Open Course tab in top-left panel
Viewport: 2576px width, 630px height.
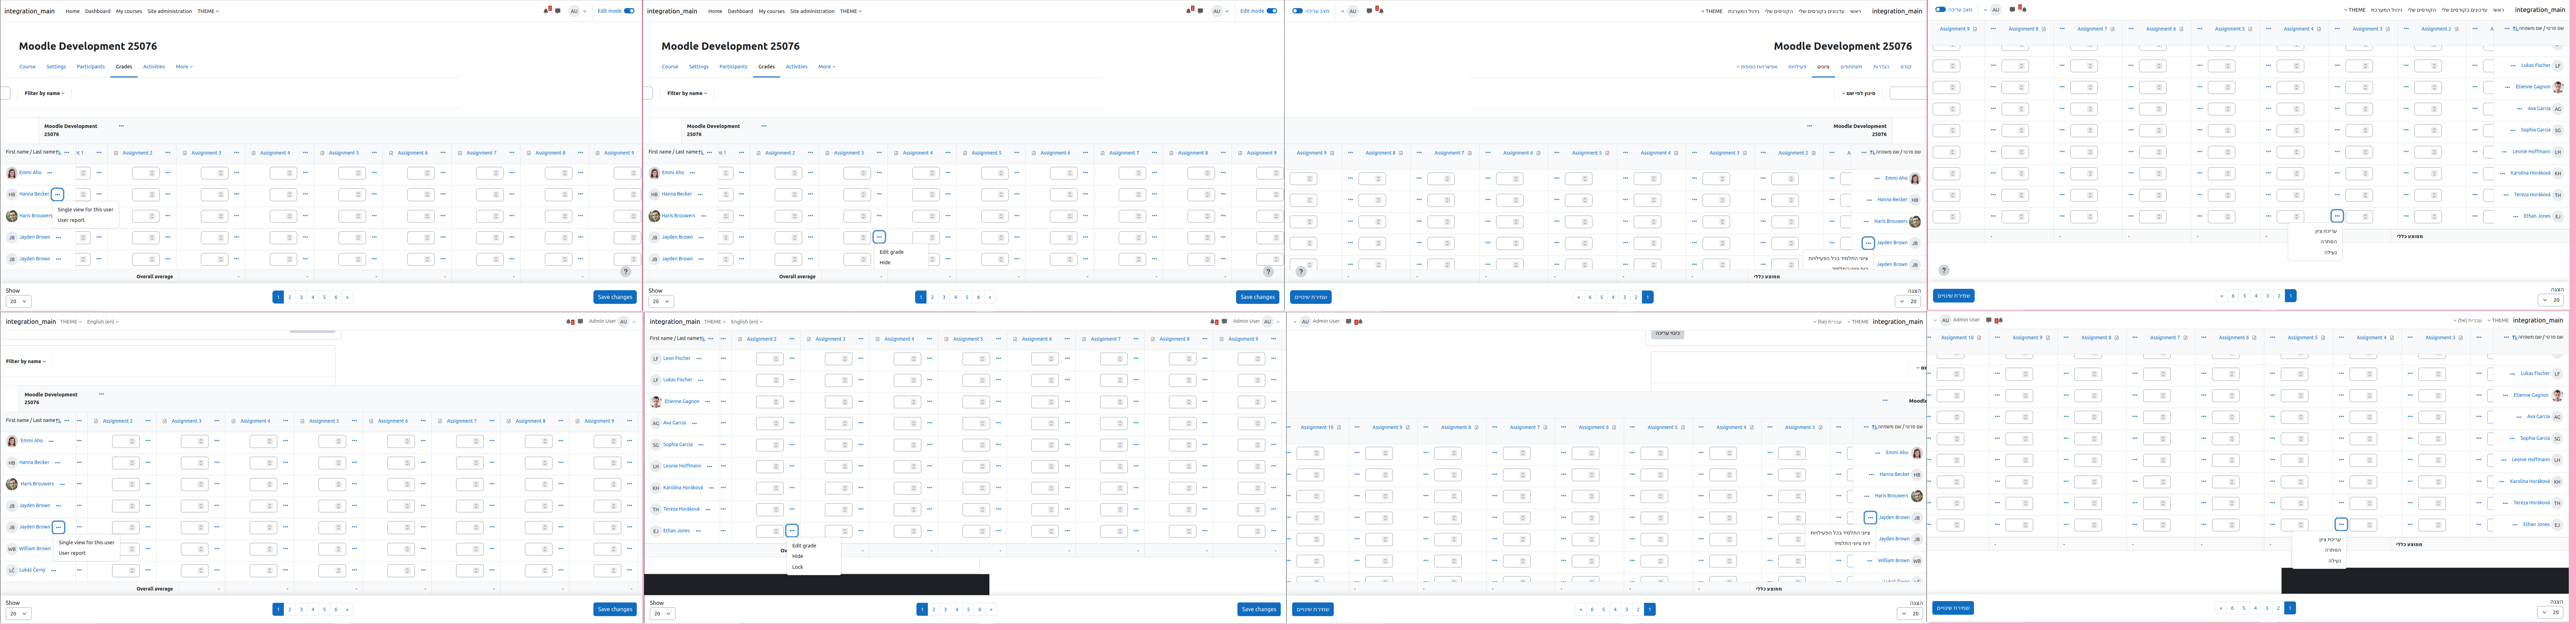coord(27,67)
